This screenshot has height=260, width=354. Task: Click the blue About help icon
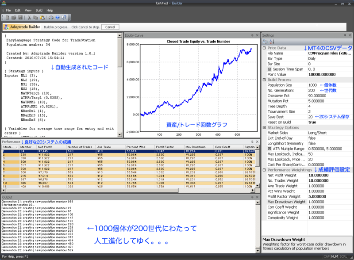point(58,17)
